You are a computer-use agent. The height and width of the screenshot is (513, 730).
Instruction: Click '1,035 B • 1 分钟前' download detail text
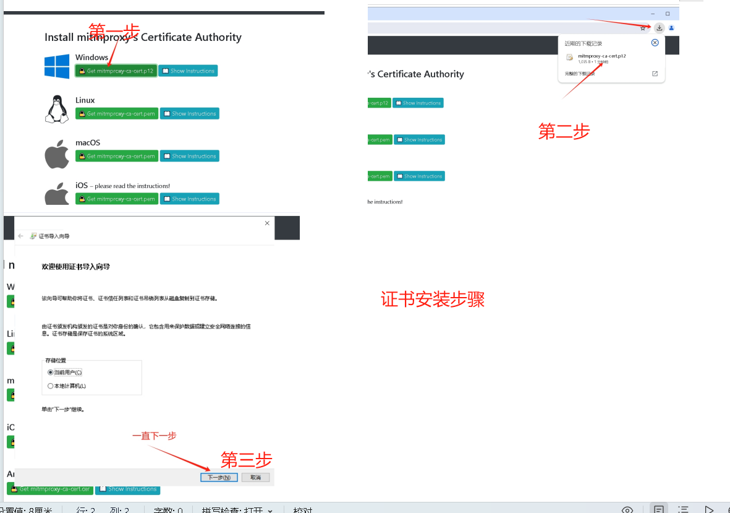coord(593,61)
